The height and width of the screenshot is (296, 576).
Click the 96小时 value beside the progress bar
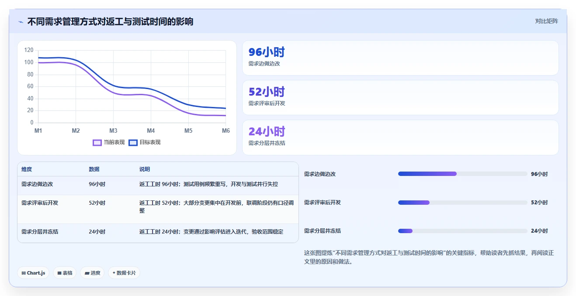tap(539, 174)
